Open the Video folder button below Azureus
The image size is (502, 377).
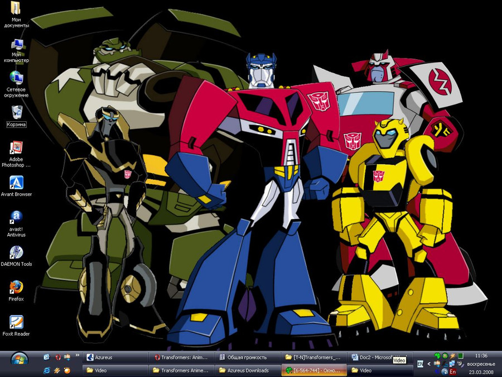click(115, 370)
